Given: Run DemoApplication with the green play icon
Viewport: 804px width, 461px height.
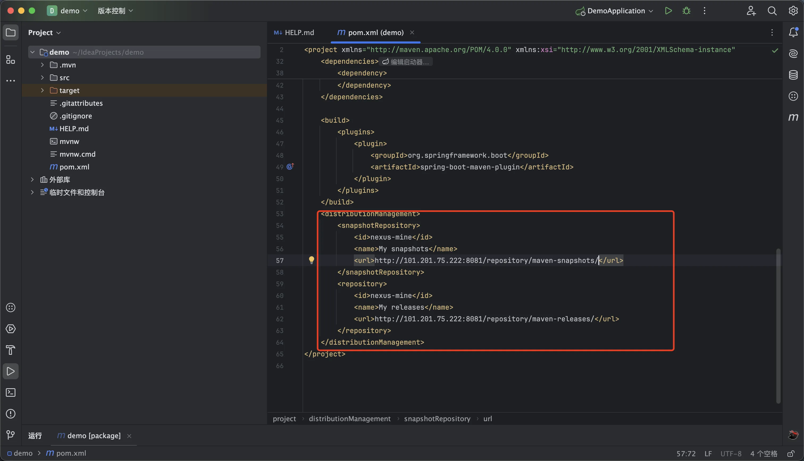Looking at the screenshot, I should tap(668, 11).
